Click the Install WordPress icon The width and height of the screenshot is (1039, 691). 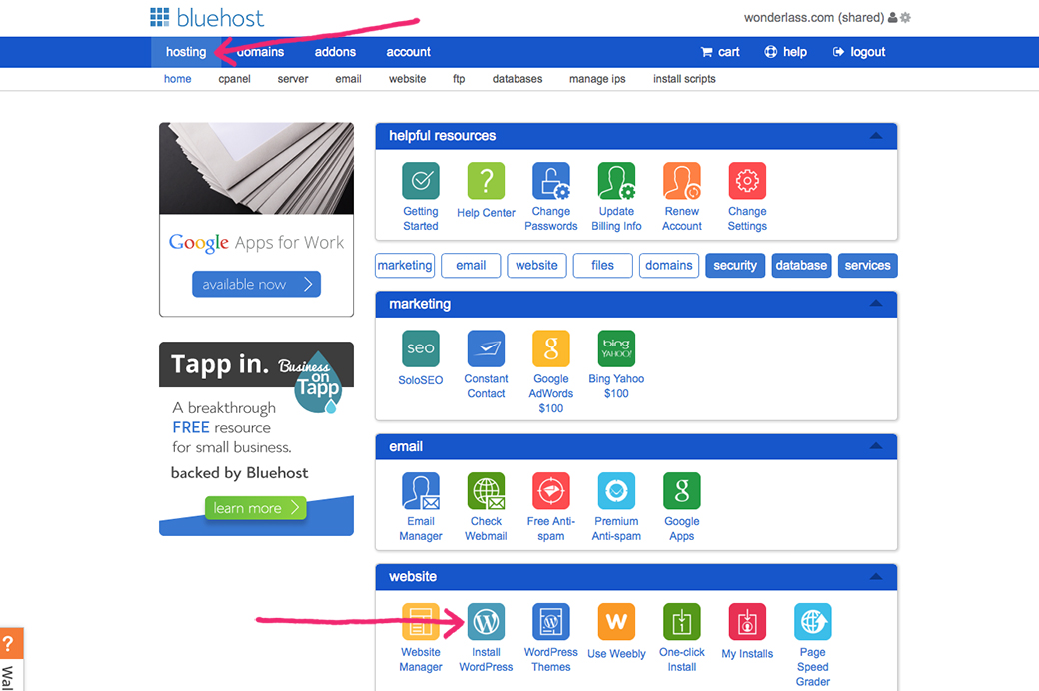point(486,622)
